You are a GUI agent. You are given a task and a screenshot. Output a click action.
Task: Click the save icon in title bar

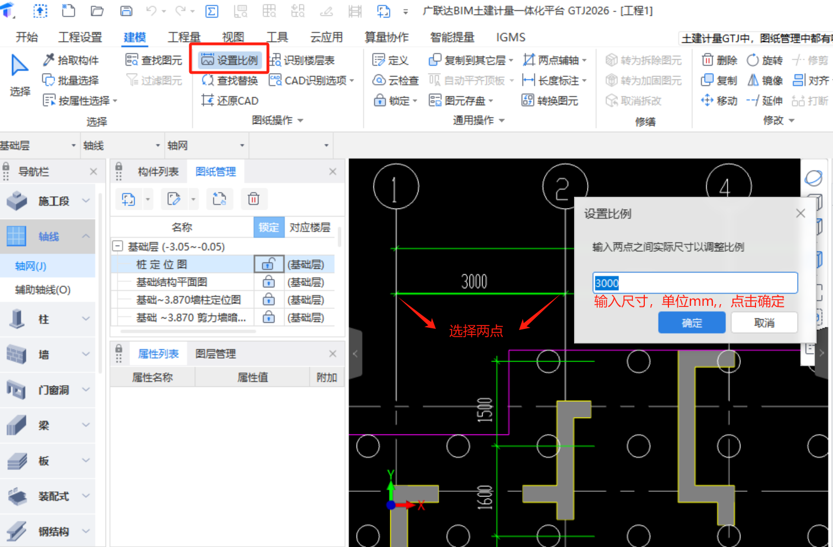pyautogui.click(x=126, y=11)
